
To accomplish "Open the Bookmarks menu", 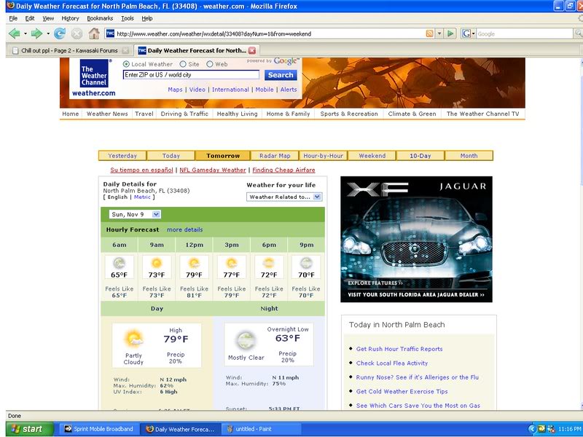I will [100, 18].
